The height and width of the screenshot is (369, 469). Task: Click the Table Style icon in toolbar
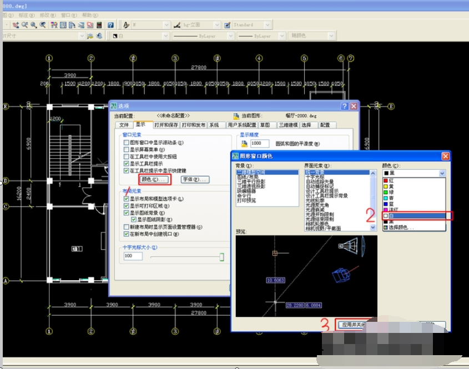[x=228, y=25]
